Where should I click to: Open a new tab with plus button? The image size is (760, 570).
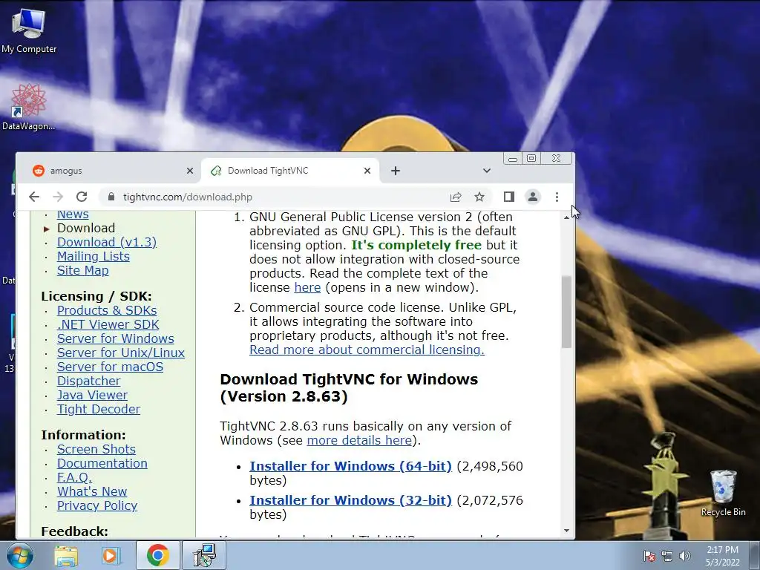point(396,171)
